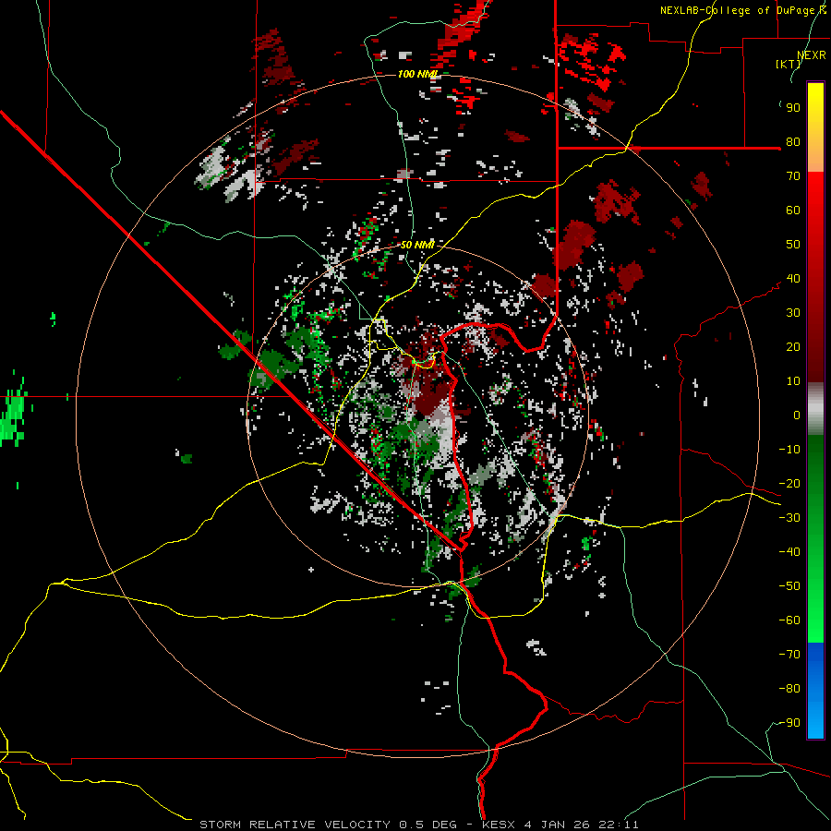
Task: Click the 0.5 DEG elevation angle text
Action: [x=428, y=825]
